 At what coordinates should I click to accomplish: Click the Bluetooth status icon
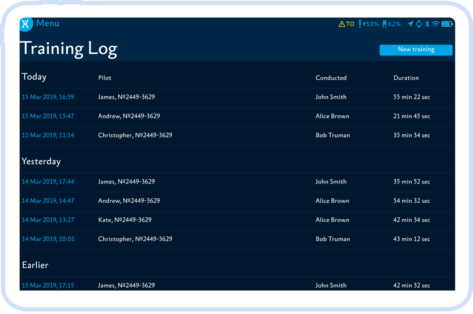pyautogui.click(x=427, y=23)
